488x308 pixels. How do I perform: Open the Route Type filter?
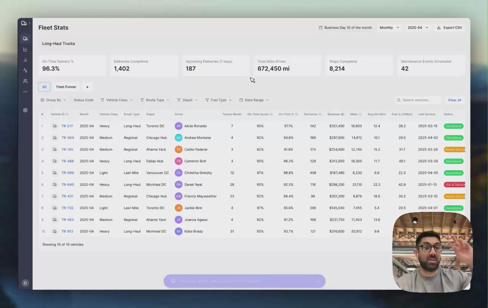[155, 100]
